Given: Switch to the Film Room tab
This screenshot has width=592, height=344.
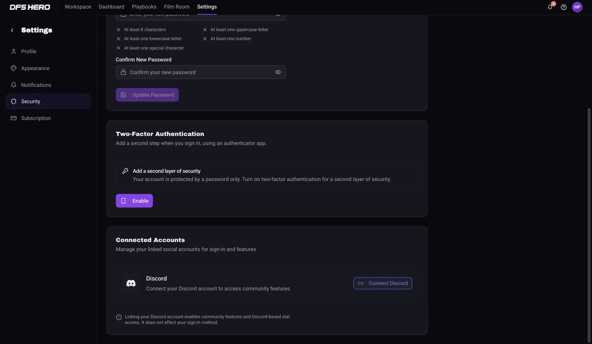Looking at the screenshot, I should click(x=177, y=7).
